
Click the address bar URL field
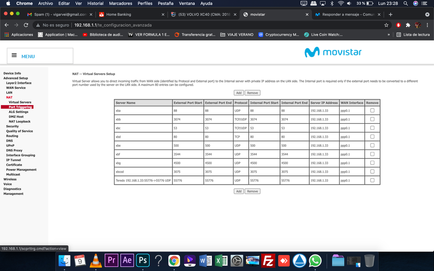coord(217,25)
